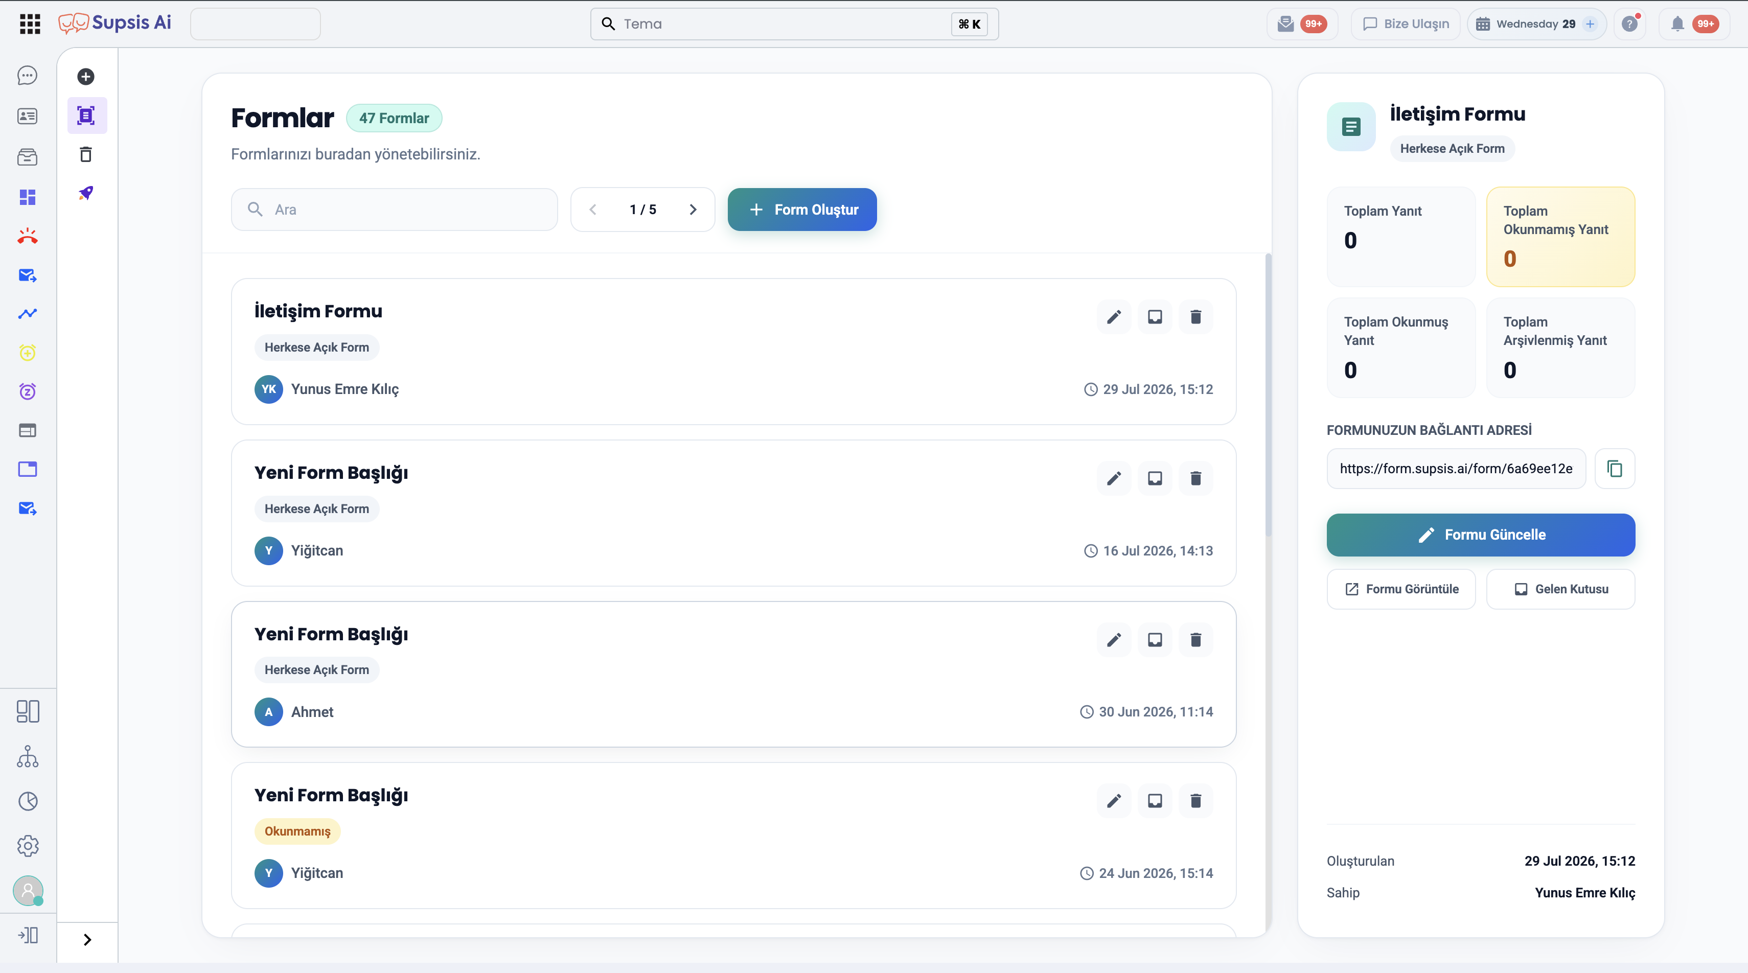Click the plus next to Wednesday 29
This screenshot has height=973, width=1748.
[1589, 25]
